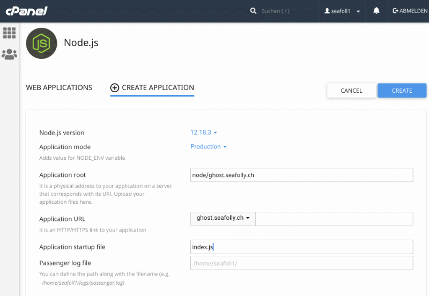Viewport: 429px width, 296px height.
Task: Click the 'Node.js version' label
Action: [x=62, y=132]
